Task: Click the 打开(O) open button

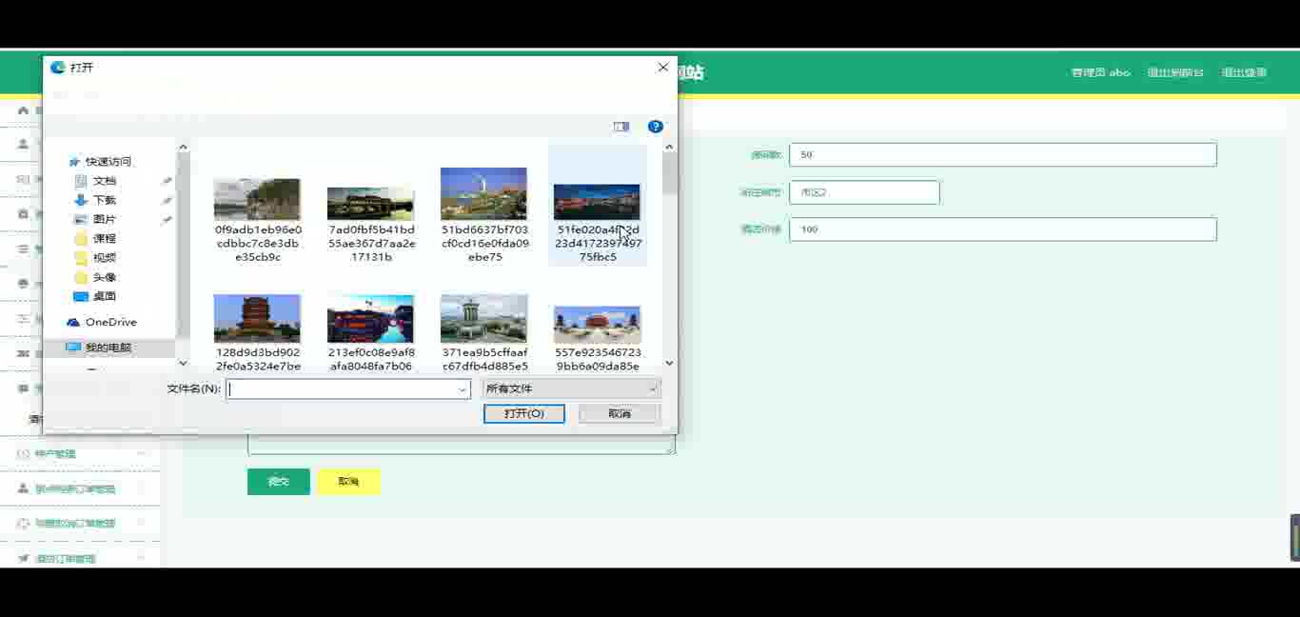Action: (x=524, y=413)
